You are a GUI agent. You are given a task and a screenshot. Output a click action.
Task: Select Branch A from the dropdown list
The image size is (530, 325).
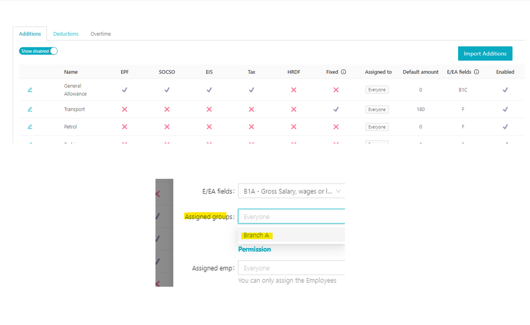(x=291, y=235)
